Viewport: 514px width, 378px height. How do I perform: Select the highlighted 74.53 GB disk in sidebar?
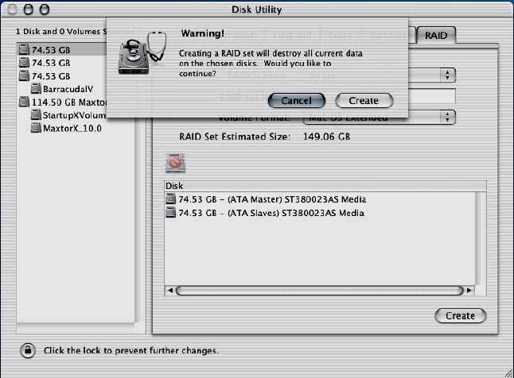[48, 49]
